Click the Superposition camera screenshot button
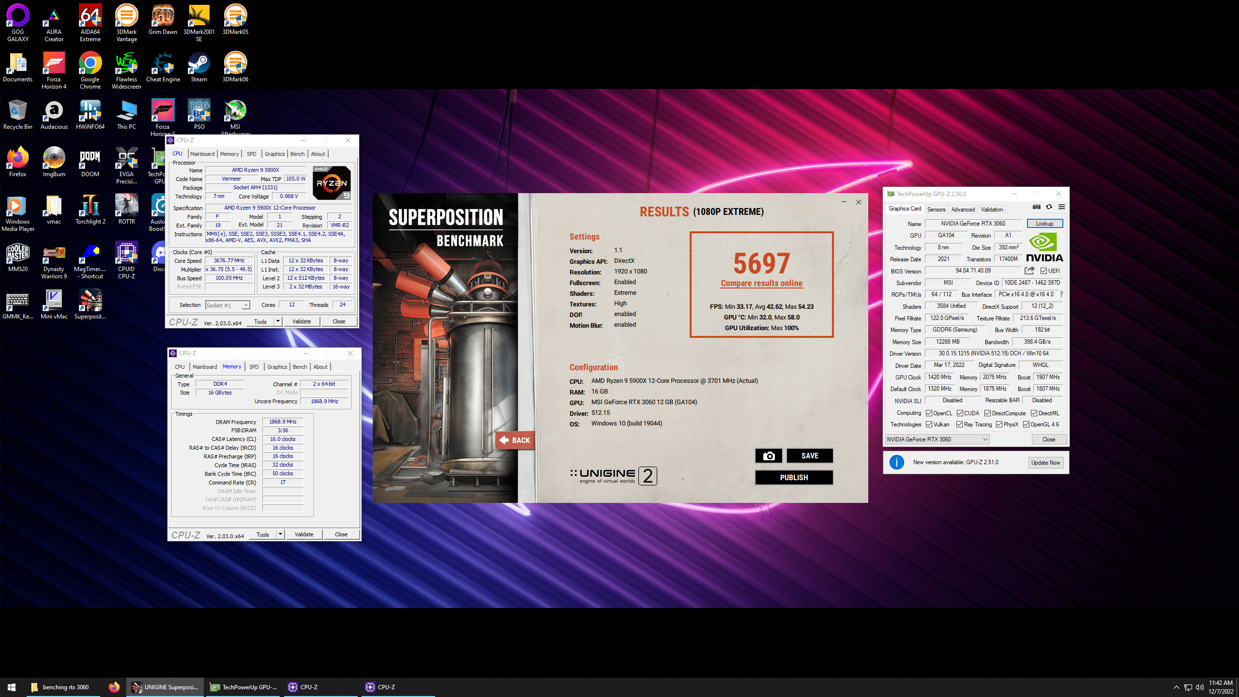 pyautogui.click(x=769, y=455)
